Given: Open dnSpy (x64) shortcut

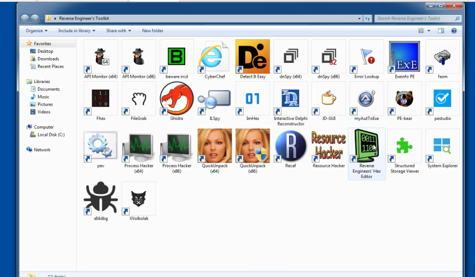Looking at the screenshot, I should tap(290, 56).
